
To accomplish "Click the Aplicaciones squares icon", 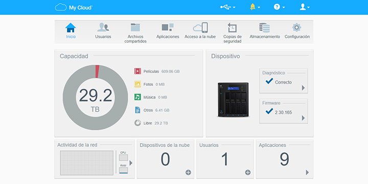I will (x=168, y=27).
